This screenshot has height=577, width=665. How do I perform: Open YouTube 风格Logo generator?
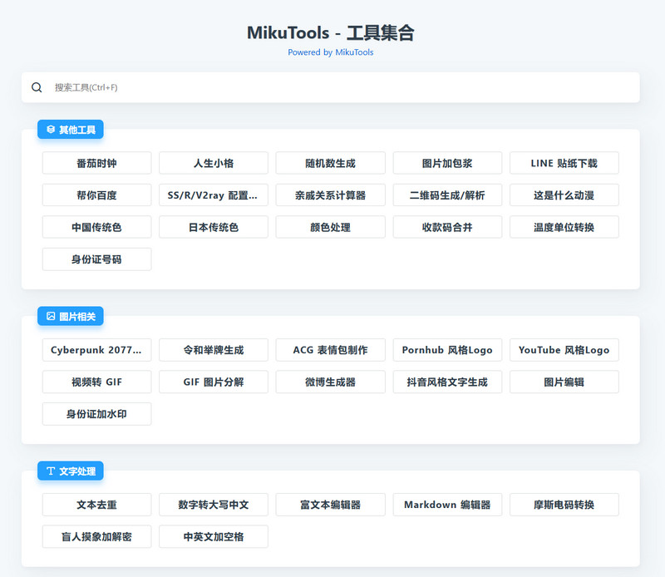coord(564,350)
